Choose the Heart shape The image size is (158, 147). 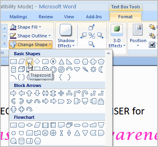point(77,70)
